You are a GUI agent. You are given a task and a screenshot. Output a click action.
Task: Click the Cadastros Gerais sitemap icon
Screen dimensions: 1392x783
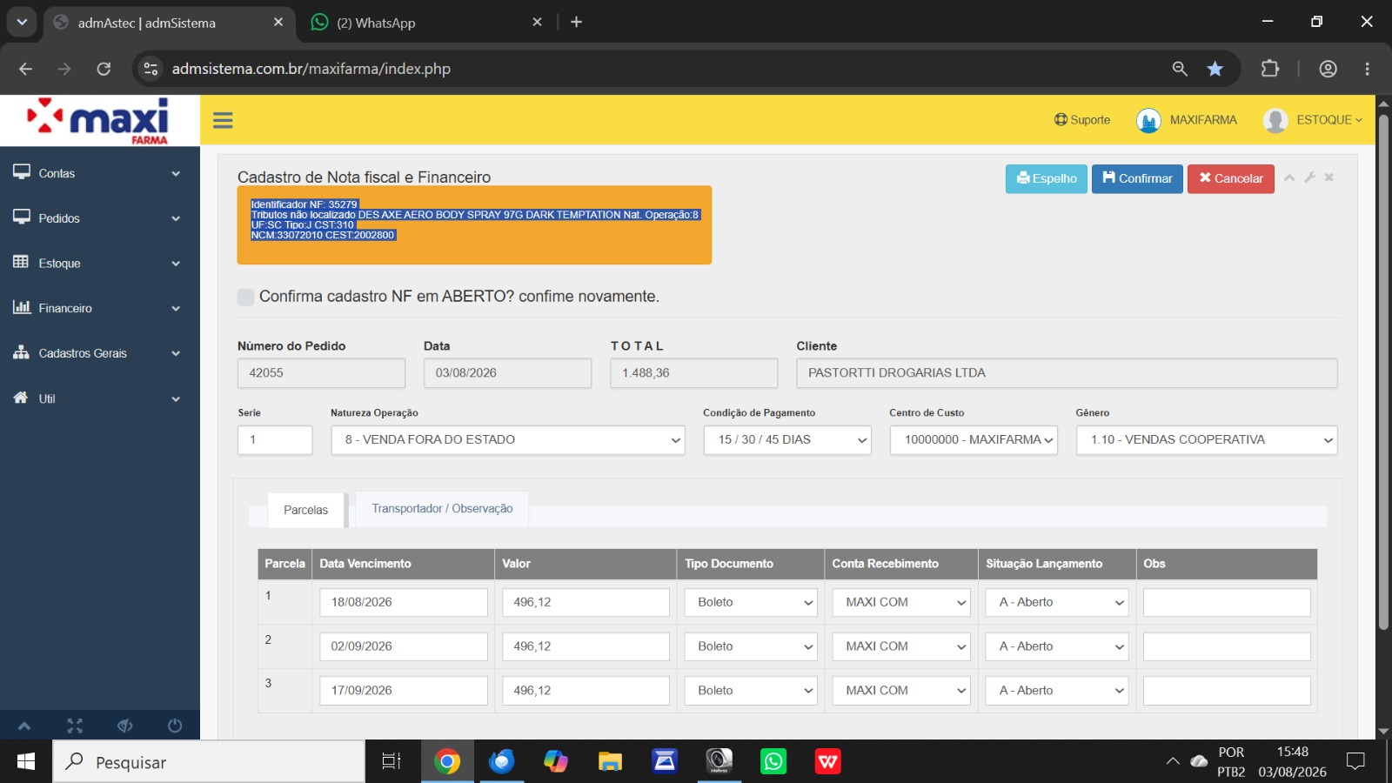coord(22,352)
